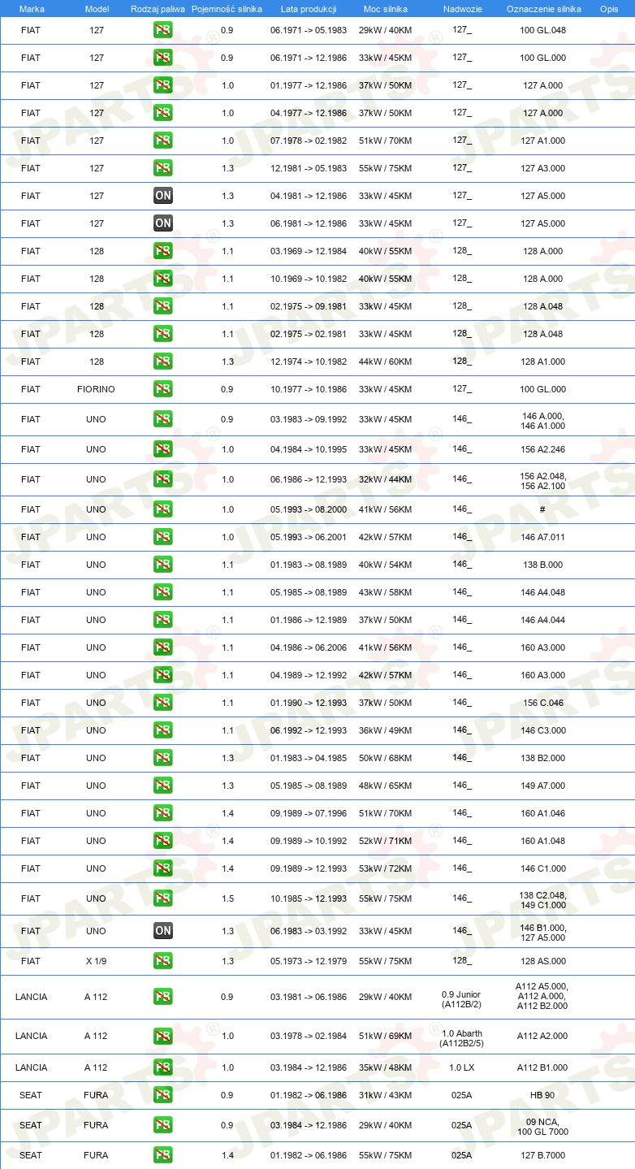This screenshot has width=635, height=1169.
Task: Click the 44kW / 60KM power value
Action: click(385, 362)
